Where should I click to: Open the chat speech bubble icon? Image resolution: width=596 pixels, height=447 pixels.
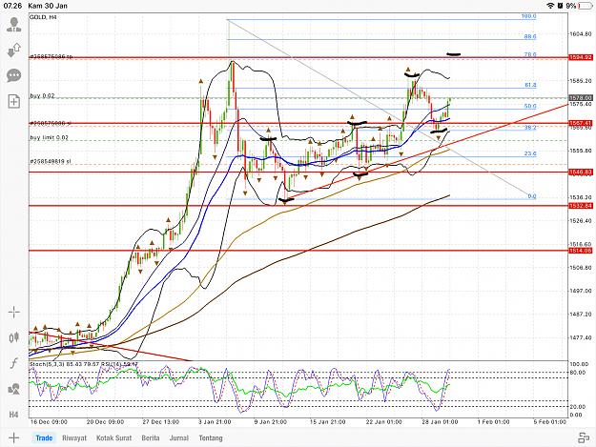pos(13,75)
